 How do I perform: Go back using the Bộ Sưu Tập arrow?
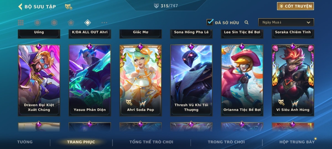(20, 7)
